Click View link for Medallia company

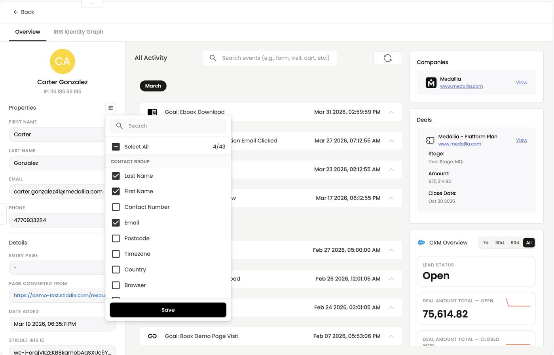[x=522, y=83]
